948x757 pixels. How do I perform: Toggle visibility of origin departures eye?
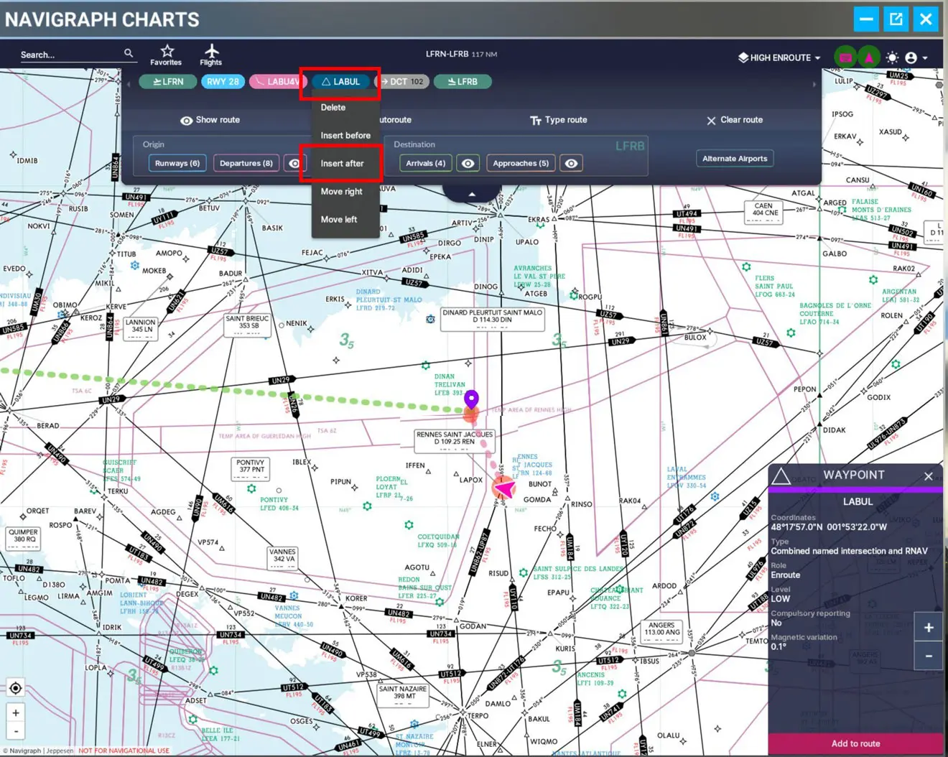pos(294,164)
